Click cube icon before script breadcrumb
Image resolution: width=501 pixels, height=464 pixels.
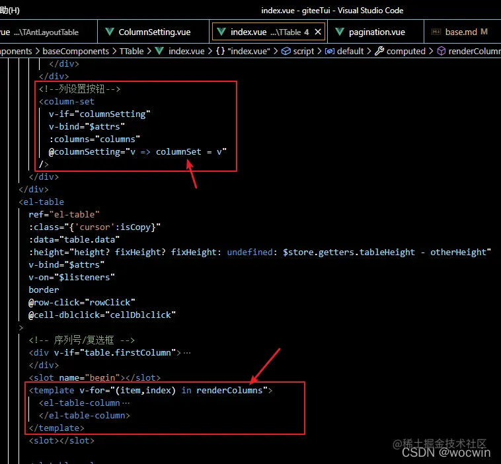pyautogui.click(x=286, y=51)
